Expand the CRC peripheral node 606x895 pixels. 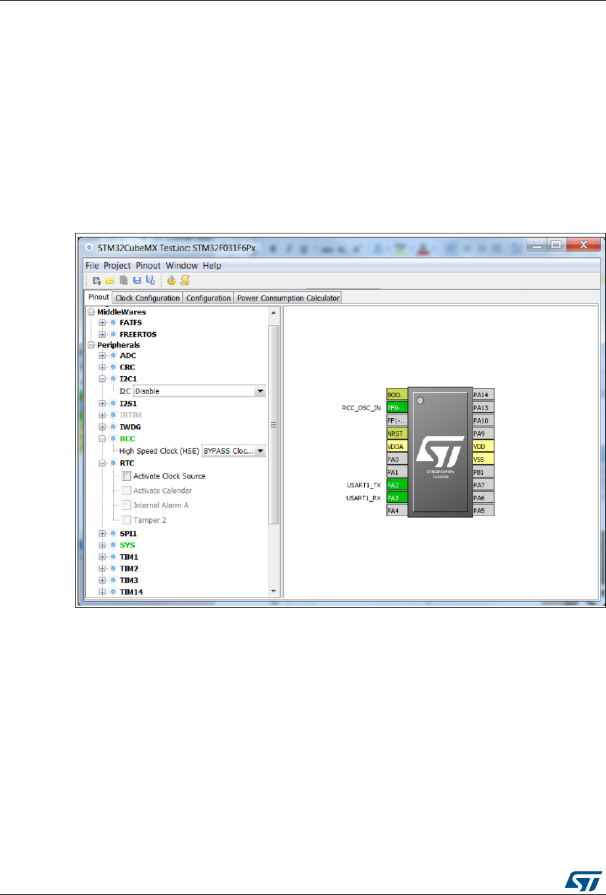pyautogui.click(x=102, y=367)
